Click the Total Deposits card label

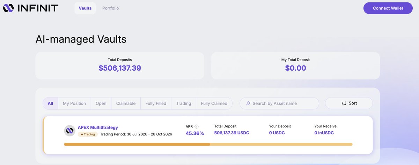point(120,60)
